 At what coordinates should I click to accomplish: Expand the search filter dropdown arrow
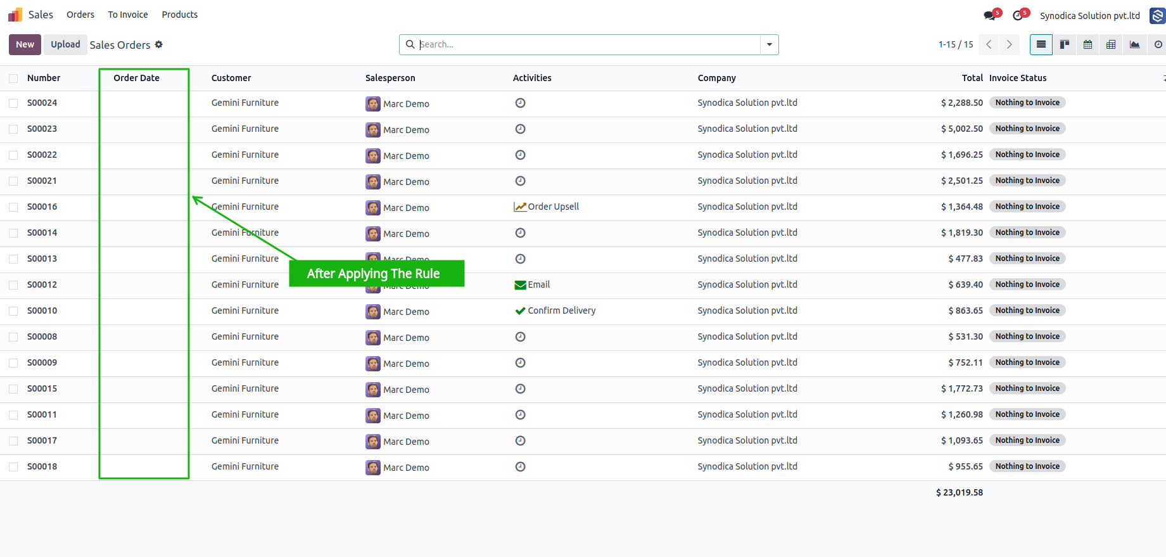(770, 44)
